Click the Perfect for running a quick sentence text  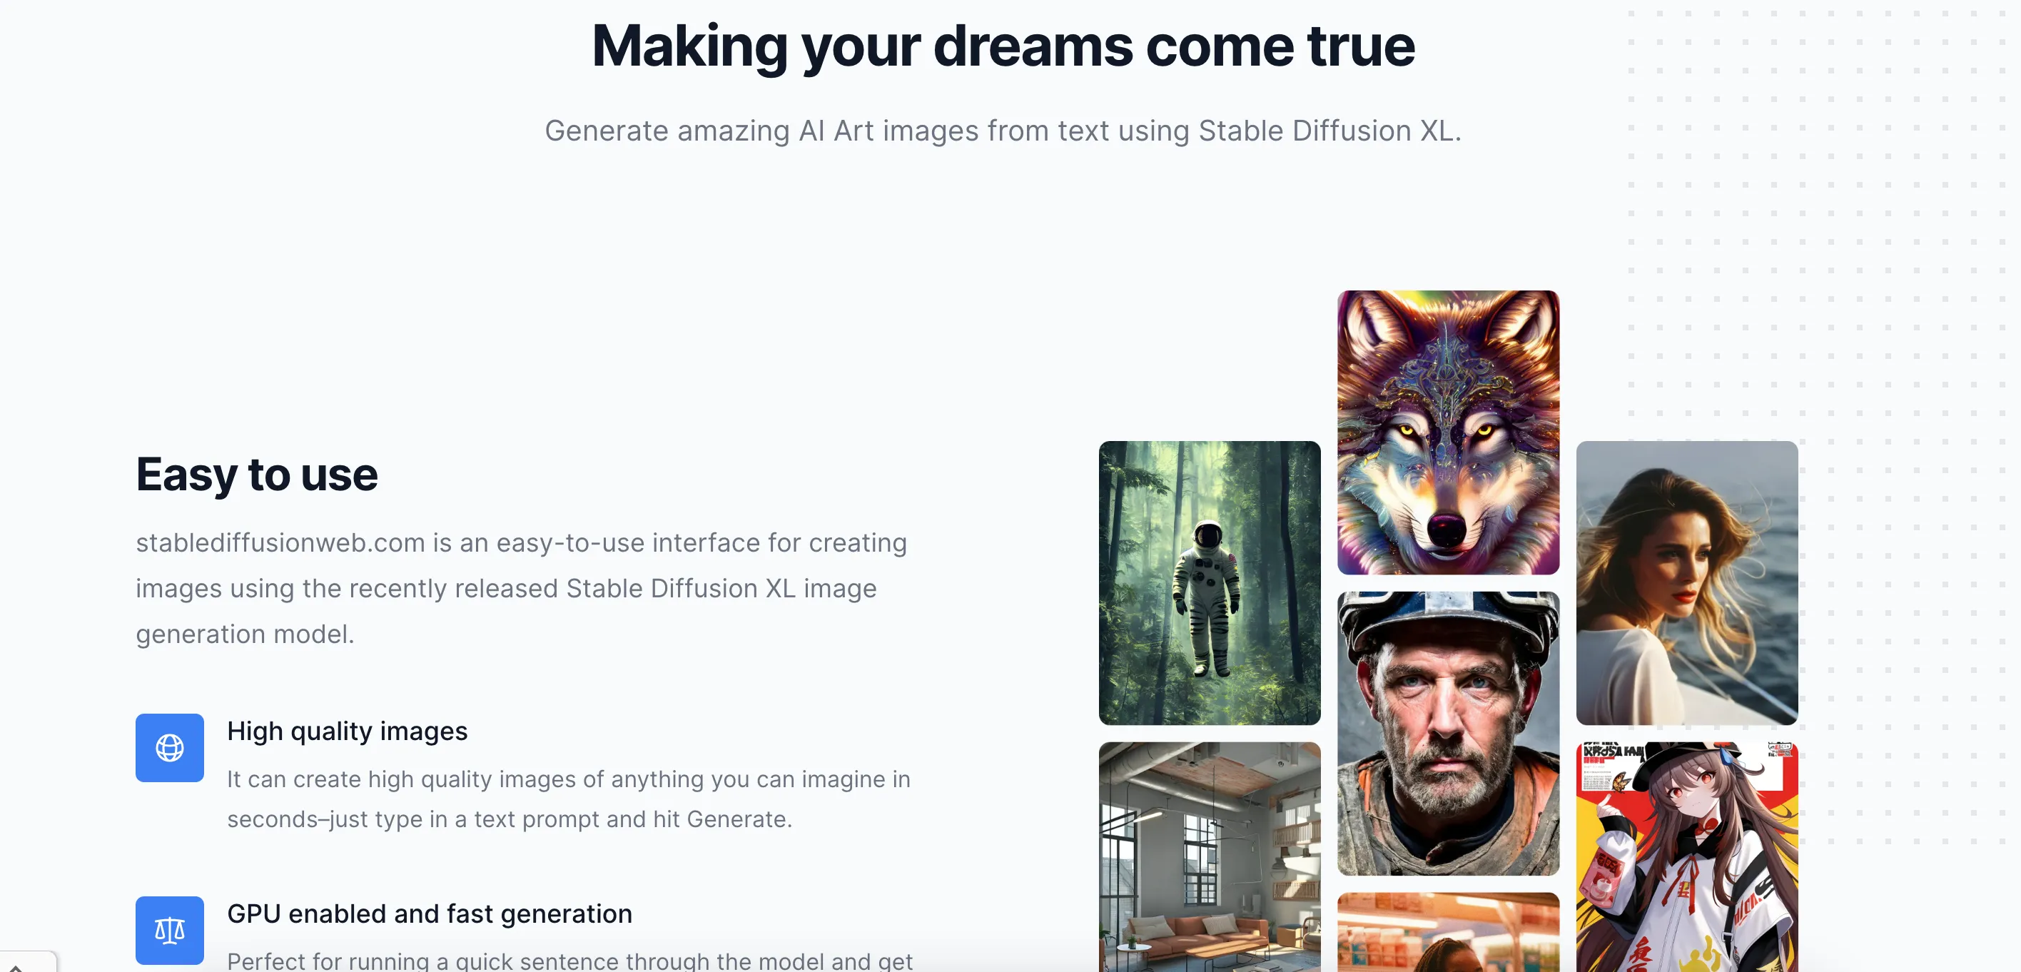click(570, 961)
